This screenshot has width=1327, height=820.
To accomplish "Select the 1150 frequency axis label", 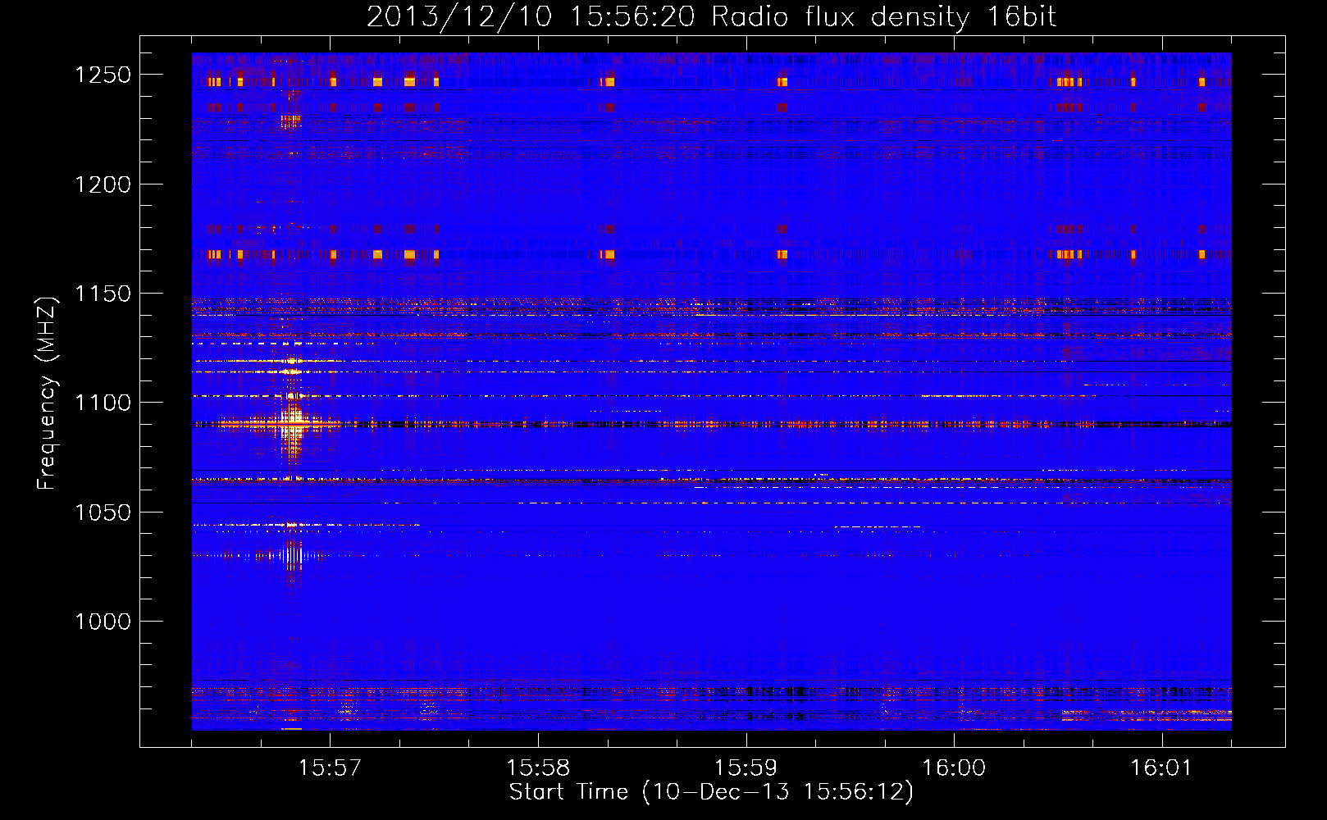I will [103, 294].
